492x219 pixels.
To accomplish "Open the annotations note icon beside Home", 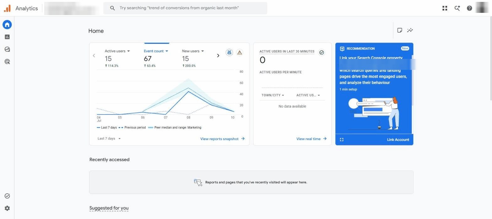I will coord(400,30).
